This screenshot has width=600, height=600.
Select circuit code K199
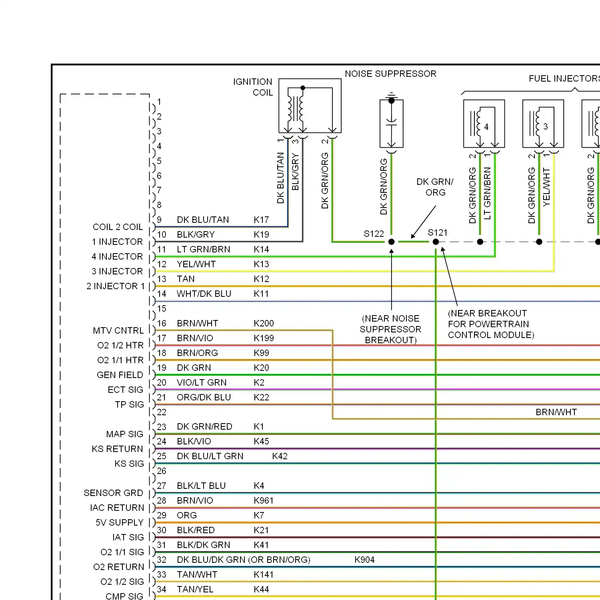point(264,338)
